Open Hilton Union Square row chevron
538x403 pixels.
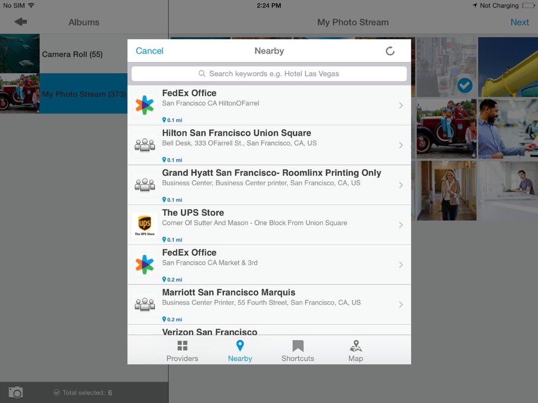pyautogui.click(x=401, y=145)
